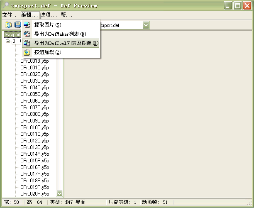Screen dimensions: 254x208
Task: Select the twcrport root tree item
Action: 12,34
